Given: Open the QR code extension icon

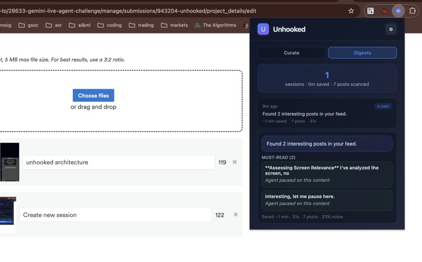Looking at the screenshot, I should click(x=370, y=11).
